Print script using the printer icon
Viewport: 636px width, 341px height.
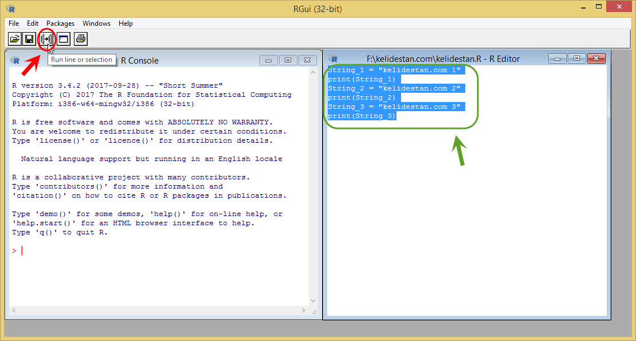[81, 39]
